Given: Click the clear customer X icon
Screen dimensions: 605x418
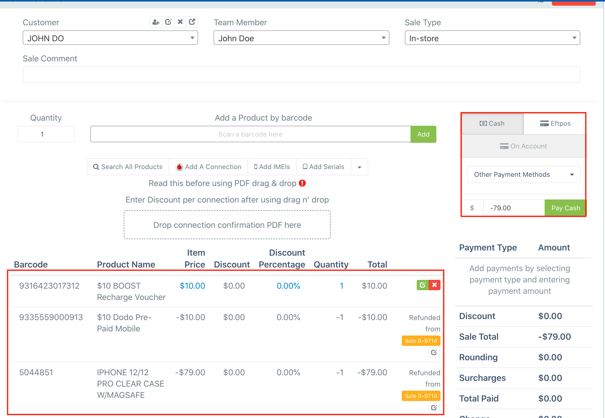Looking at the screenshot, I should click(x=180, y=22).
